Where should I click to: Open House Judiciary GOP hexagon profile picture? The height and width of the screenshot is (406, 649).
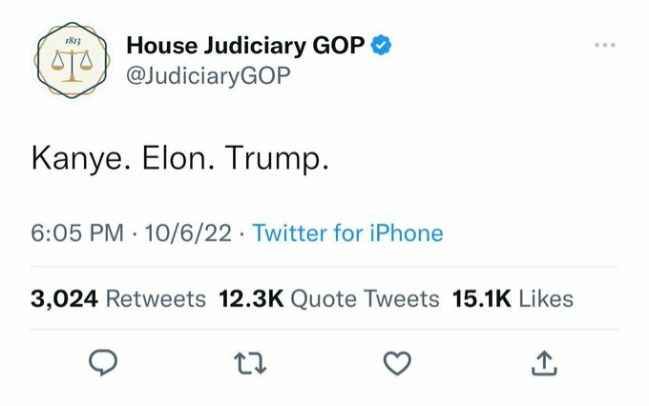(x=72, y=60)
